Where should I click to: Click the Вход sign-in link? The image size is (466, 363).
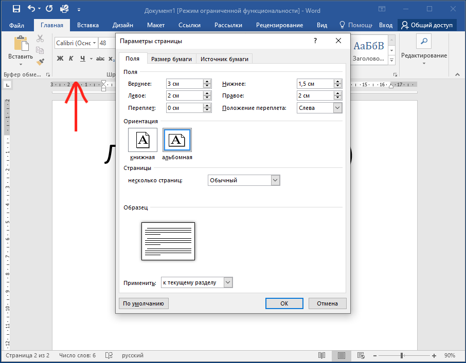pyautogui.click(x=386, y=25)
